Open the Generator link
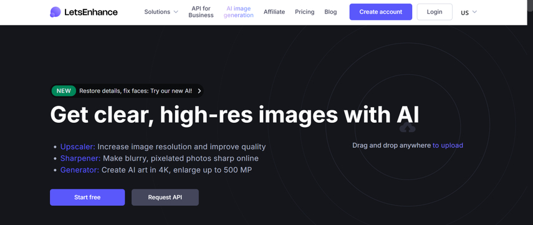 80,170
